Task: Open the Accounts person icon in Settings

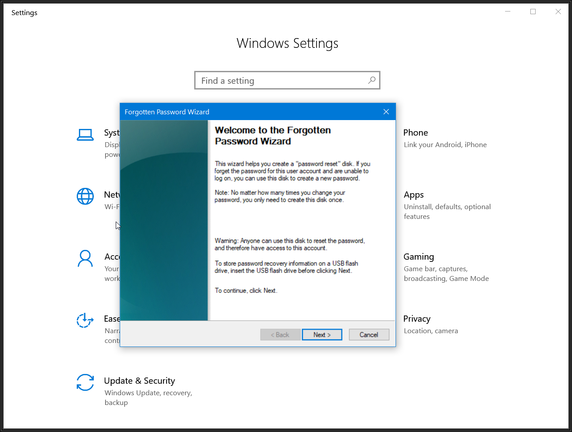Action: (85, 259)
